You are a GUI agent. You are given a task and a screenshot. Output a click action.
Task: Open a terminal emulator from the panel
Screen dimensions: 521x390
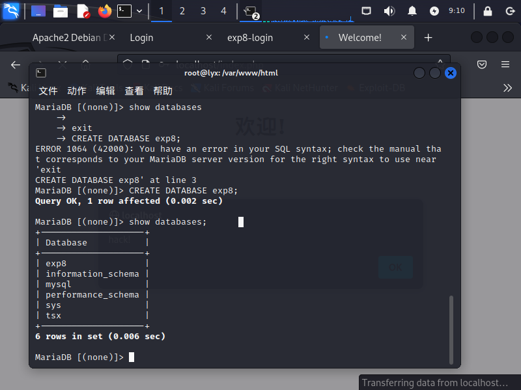pos(124,11)
